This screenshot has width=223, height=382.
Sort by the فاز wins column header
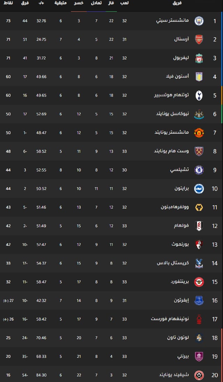point(111,3)
